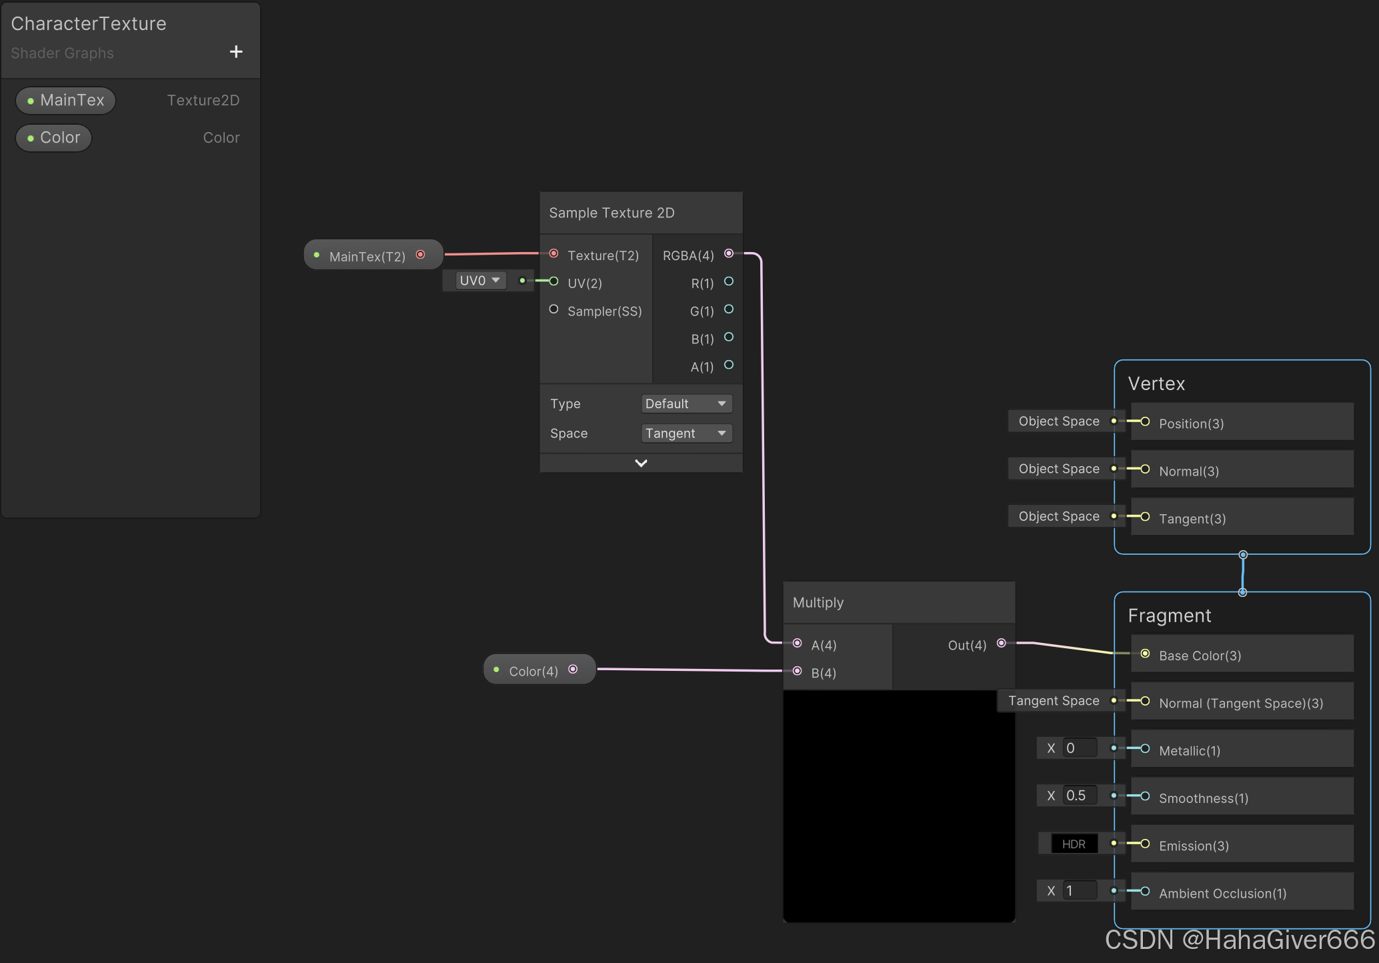The width and height of the screenshot is (1379, 963).
Task: Click the Multiply B(4) input port
Action: point(798,671)
